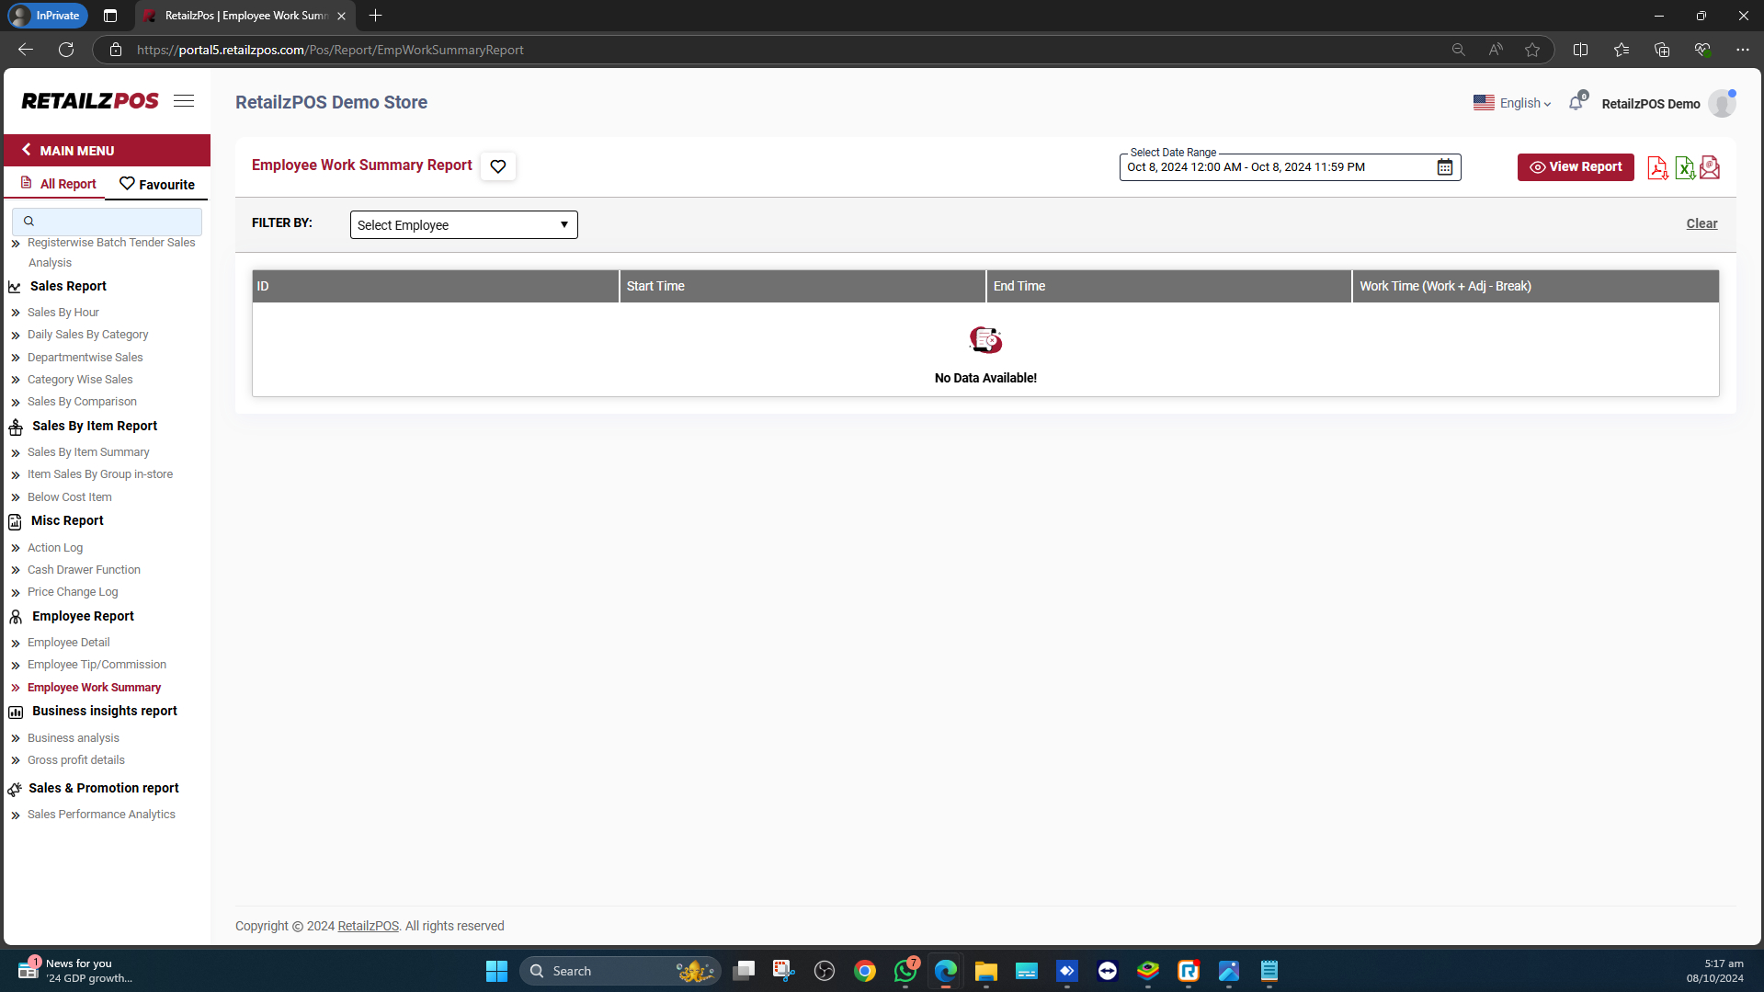1764x992 pixels.
Task: Favourite this report with heart icon
Action: [497, 166]
